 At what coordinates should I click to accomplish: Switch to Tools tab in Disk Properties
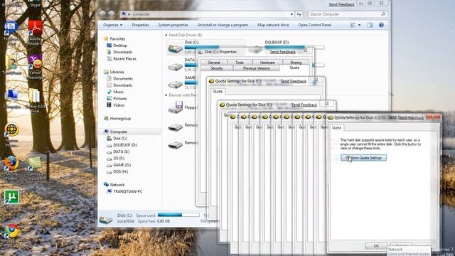coord(240,63)
